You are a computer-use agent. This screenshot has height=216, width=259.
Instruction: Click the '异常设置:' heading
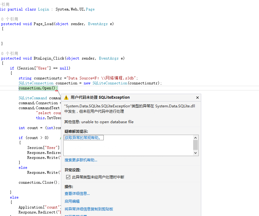[72, 170]
